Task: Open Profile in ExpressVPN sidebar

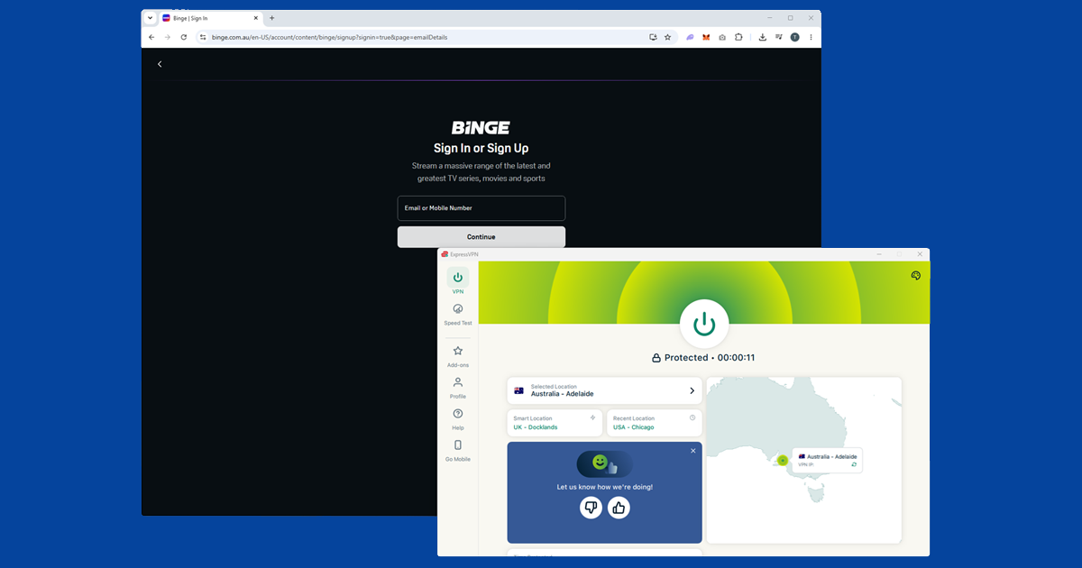Action: (458, 388)
